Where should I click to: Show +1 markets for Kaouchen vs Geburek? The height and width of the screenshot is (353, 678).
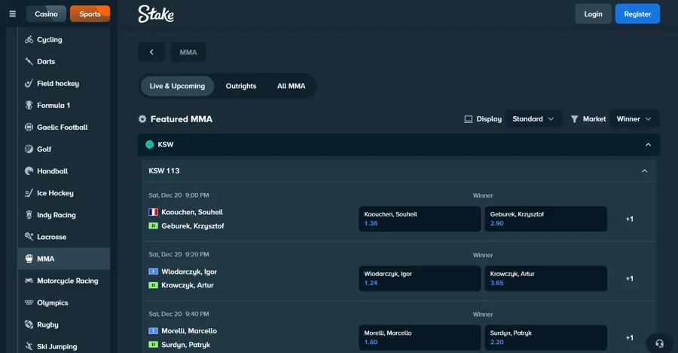(x=630, y=219)
